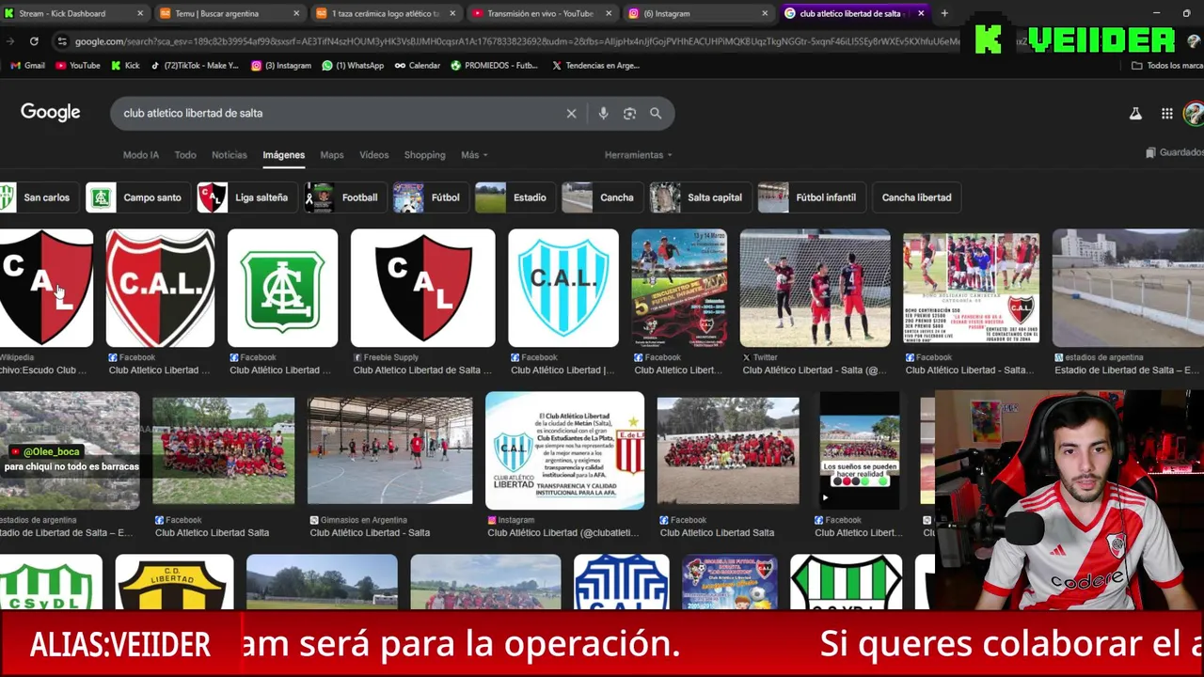The width and height of the screenshot is (1204, 677).
Task: Open the Kick bookmark
Action: click(x=125, y=66)
